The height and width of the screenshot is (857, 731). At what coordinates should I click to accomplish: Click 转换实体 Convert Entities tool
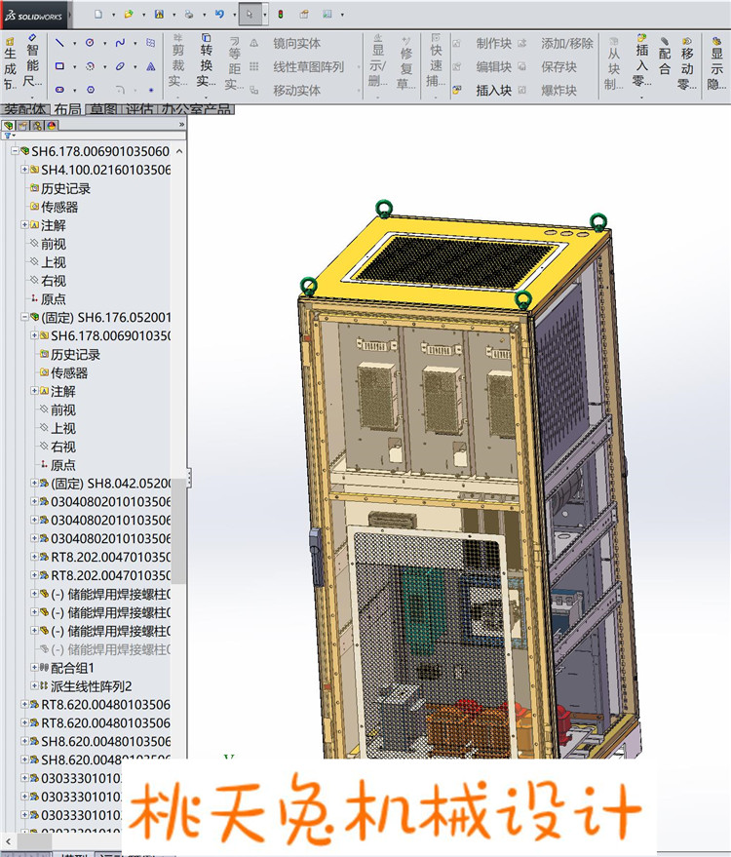(x=206, y=61)
